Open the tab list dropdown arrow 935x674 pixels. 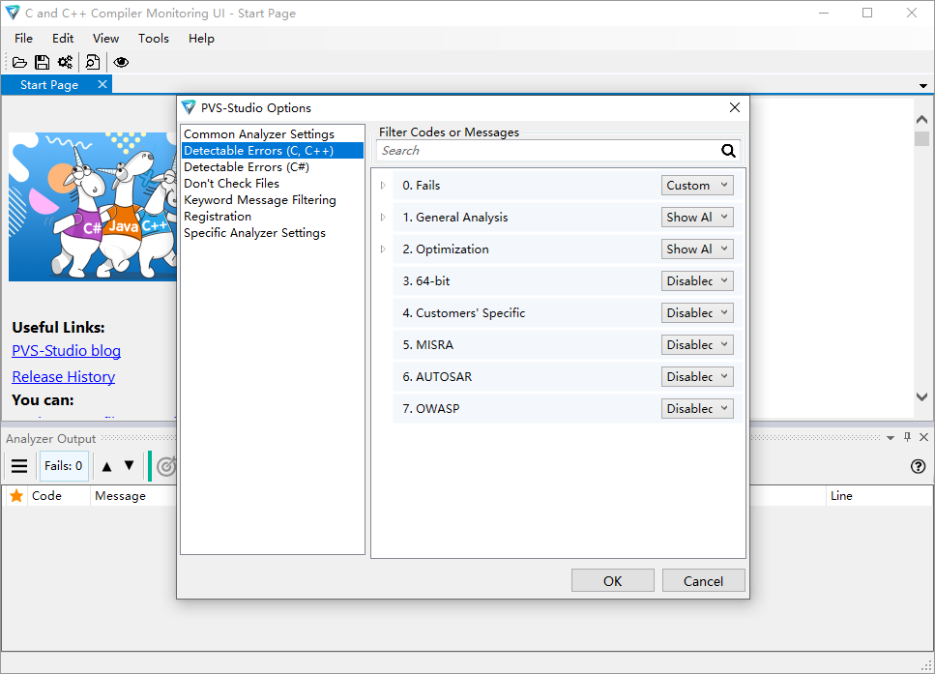(923, 86)
